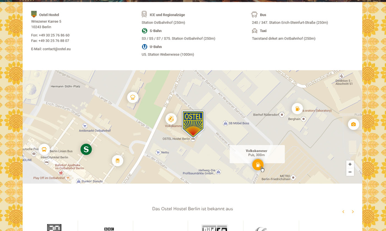Click the orange Volkskammer pub marker

pyautogui.click(x=258, y=165)
